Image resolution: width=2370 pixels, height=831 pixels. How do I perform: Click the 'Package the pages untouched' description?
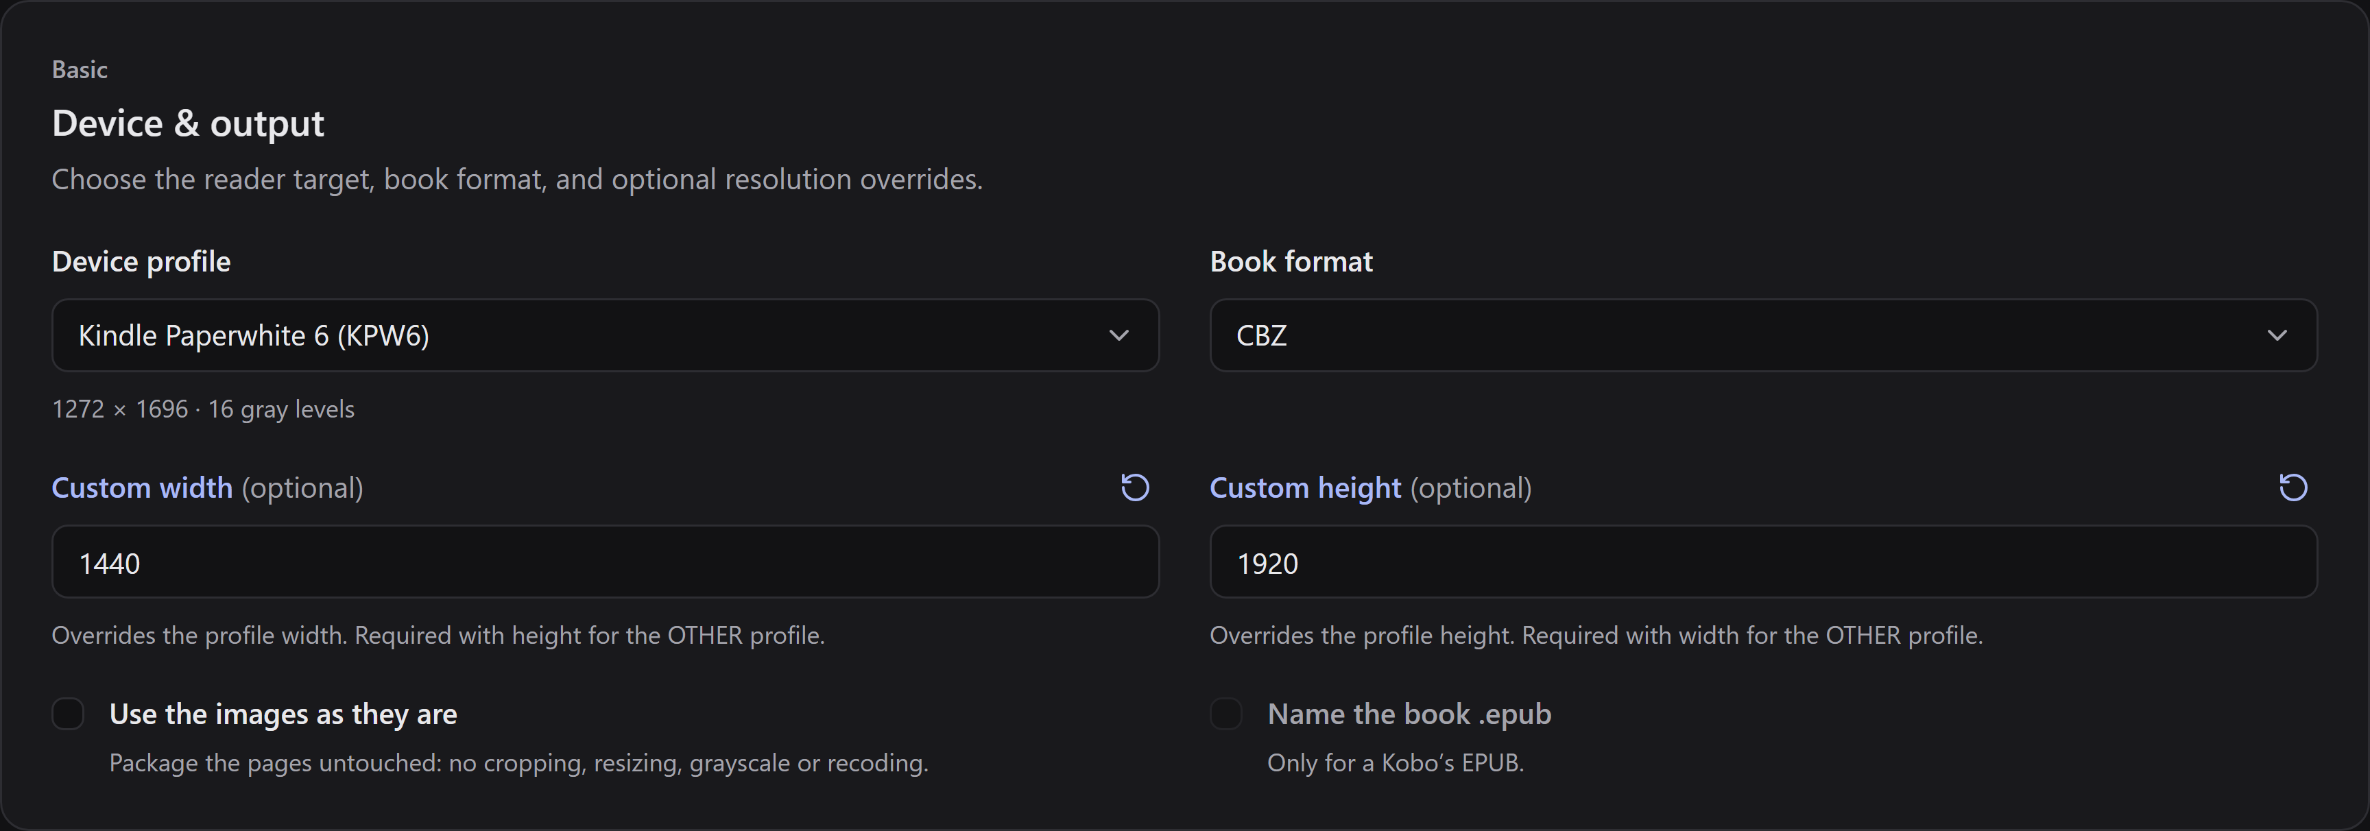point(519,763)
